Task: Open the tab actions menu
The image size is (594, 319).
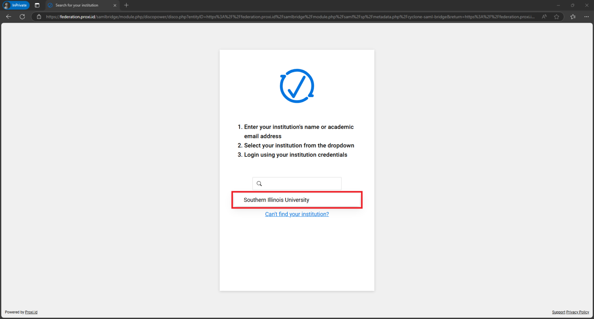Action: (x=37, y=5)
